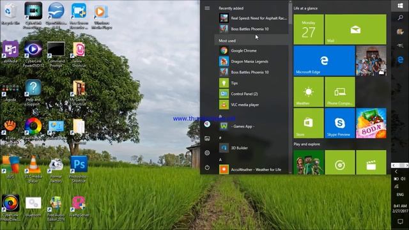Image resolution: width=409 pixels, height=230 pixels.
Task: Open the Wi-Fi network tray icon
Action: tap(396, 186)
